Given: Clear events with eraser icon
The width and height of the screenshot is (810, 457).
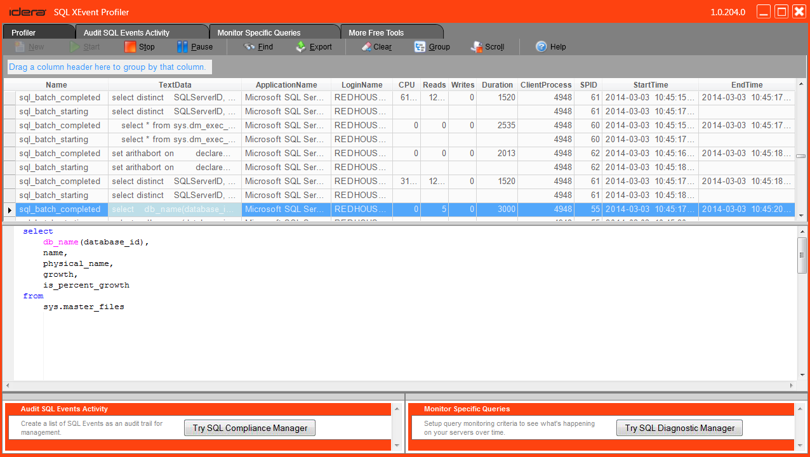Looking at the screenshot, I should pos(366,47).
